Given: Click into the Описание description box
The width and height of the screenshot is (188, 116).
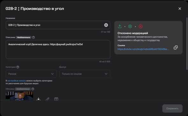Looking at the screenshot, I should [58, 49].
